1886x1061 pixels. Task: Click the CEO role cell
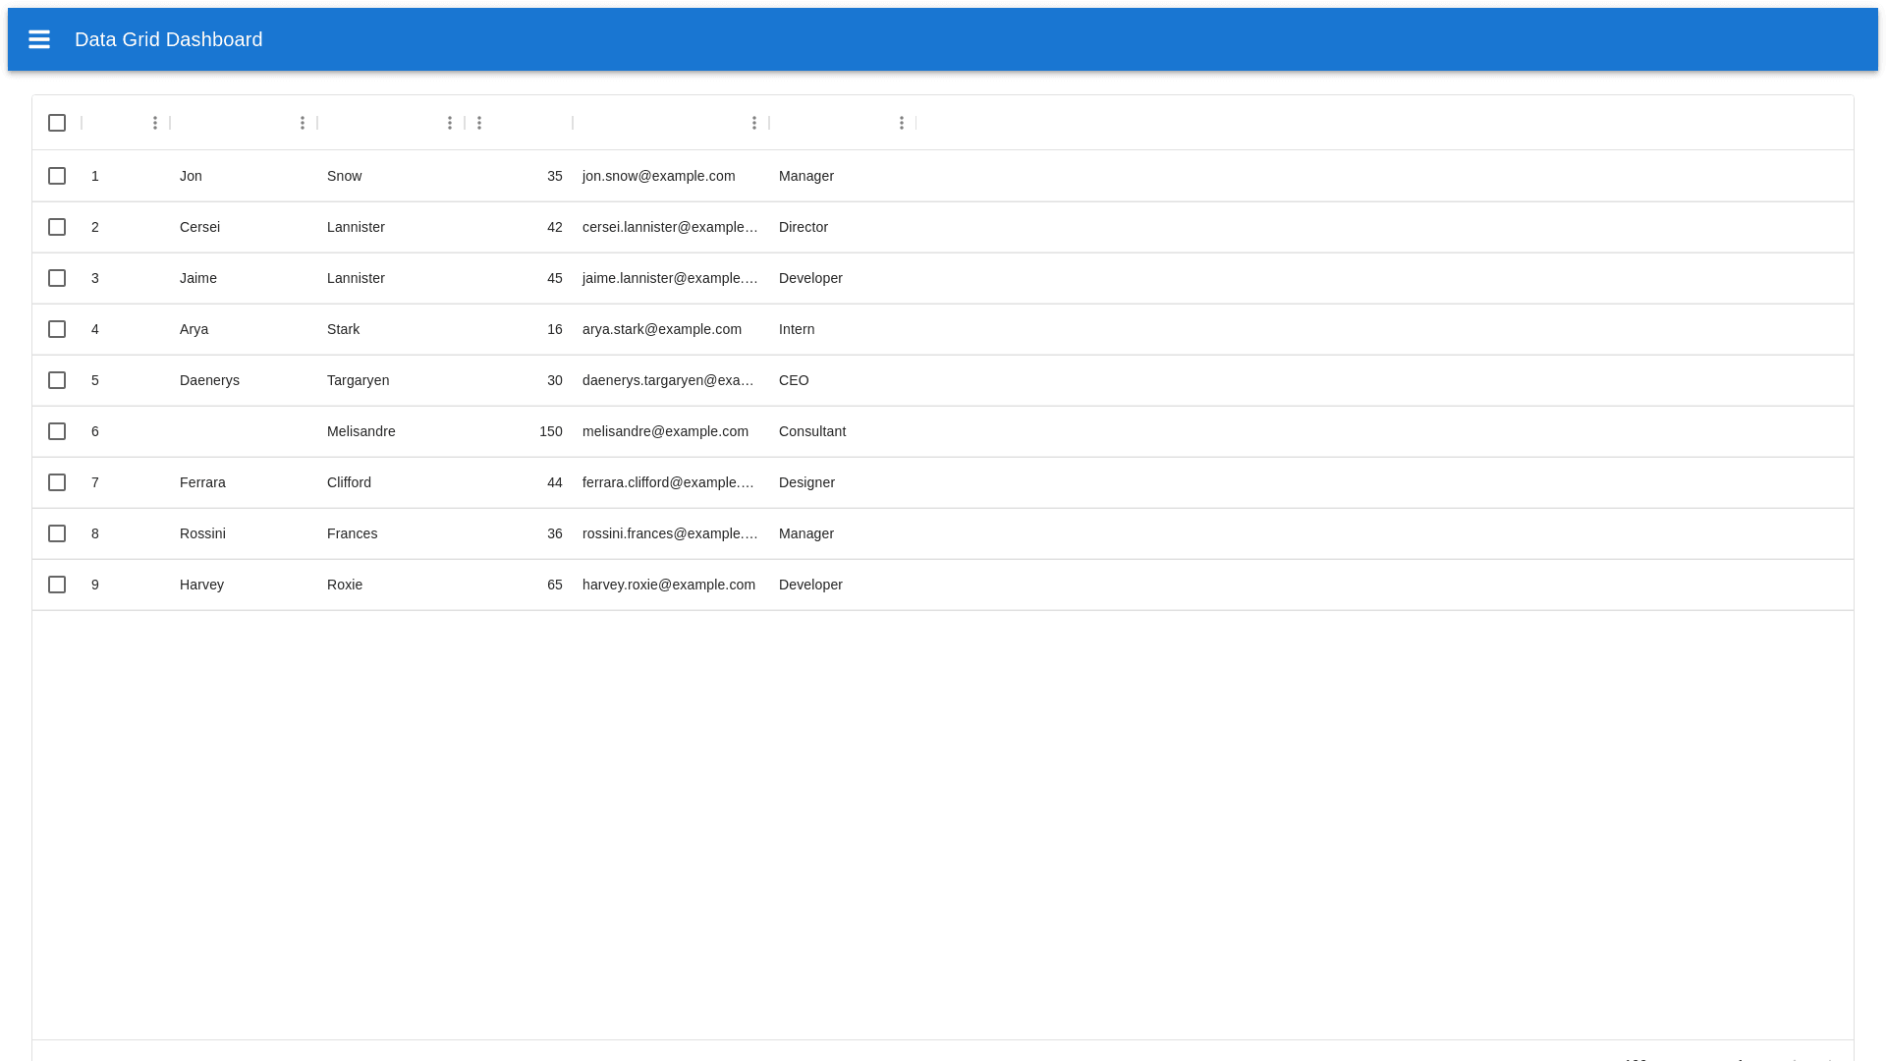(x=794, y=380)
